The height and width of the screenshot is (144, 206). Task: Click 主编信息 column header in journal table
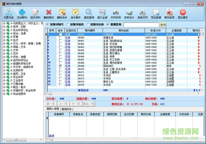pyautogui.click(x=177, y=31)
